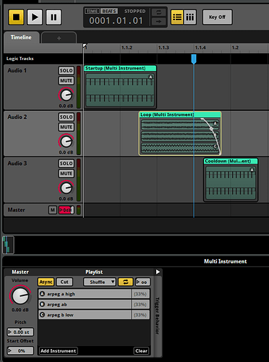269x362 pixels.
Task: Clear the playlist with Clear button
Action: click(x=141, y=350)
